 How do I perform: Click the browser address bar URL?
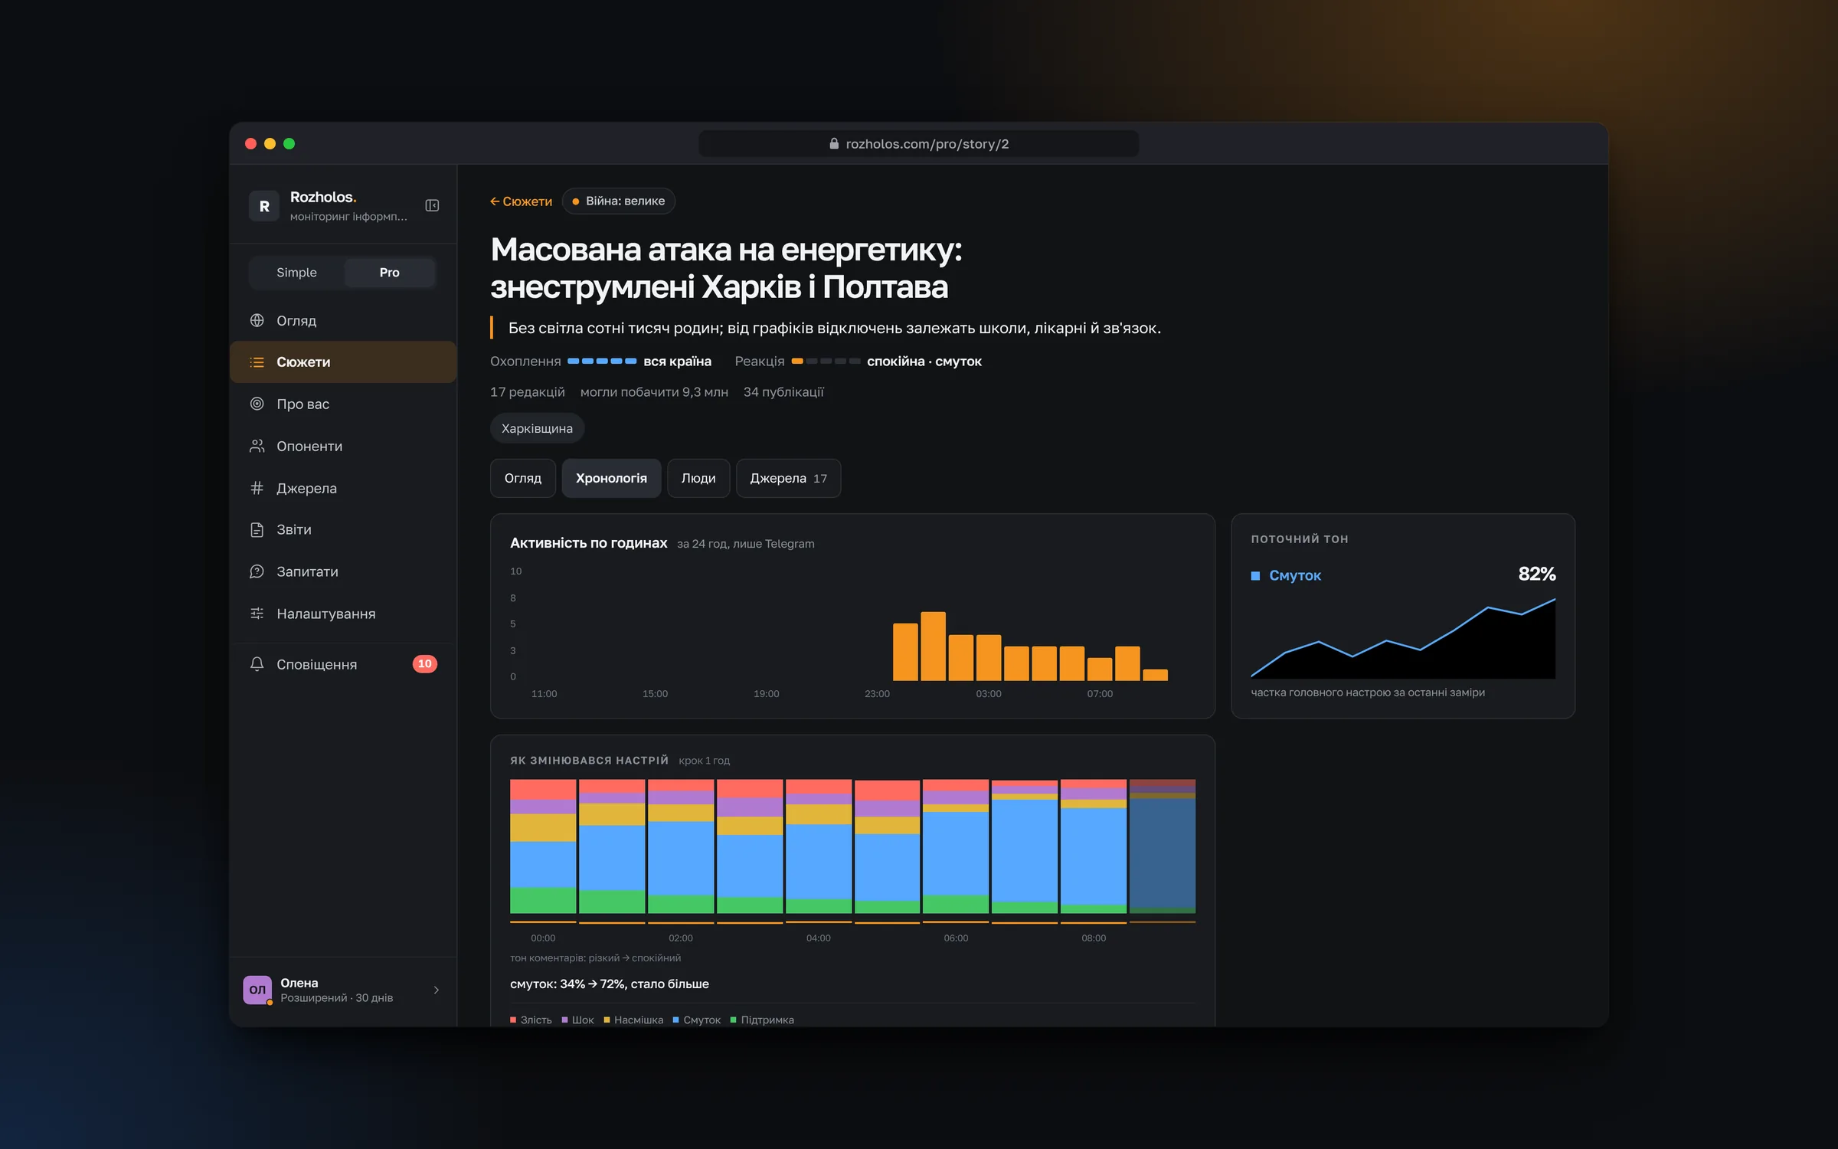click(918, 144)
